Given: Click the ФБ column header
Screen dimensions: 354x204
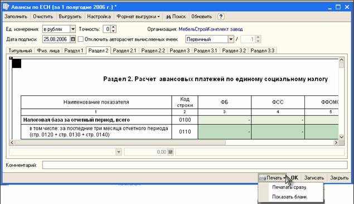Looking at the screenshot, I should (x=225, y=102).
